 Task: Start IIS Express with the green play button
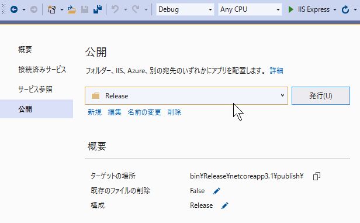(290, 9)
